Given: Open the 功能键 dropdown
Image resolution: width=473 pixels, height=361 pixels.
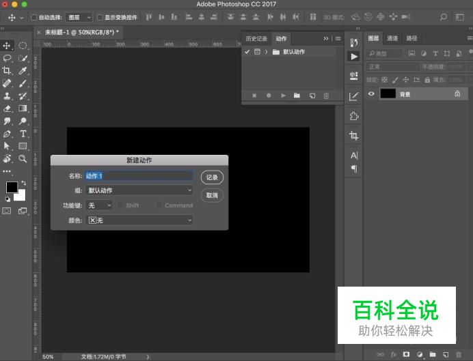Looking at the screenshot, I should tap(100, 205).
